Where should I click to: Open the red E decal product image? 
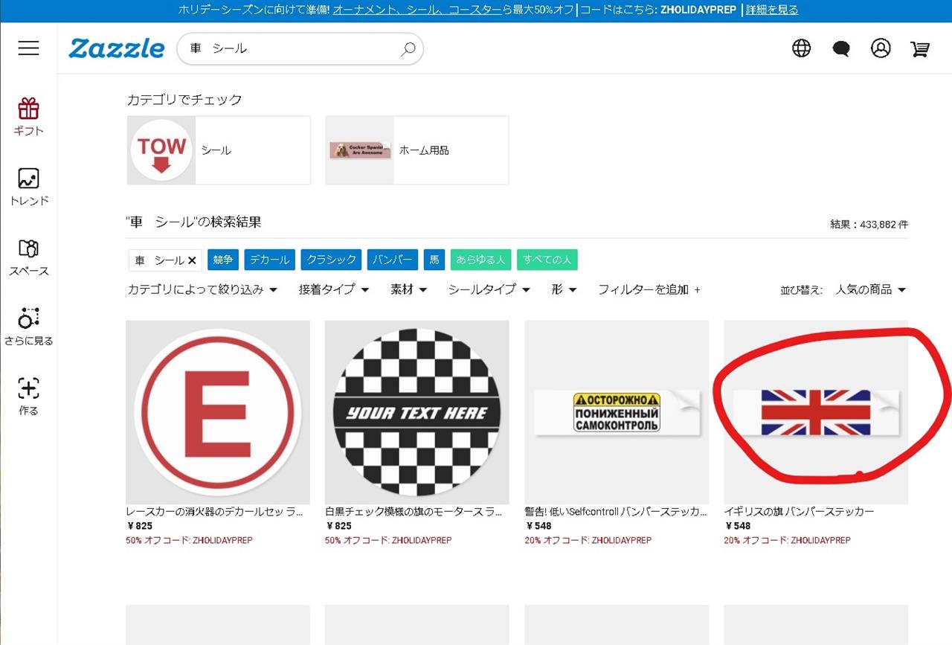pyautogui.click(x=218, y=412)
